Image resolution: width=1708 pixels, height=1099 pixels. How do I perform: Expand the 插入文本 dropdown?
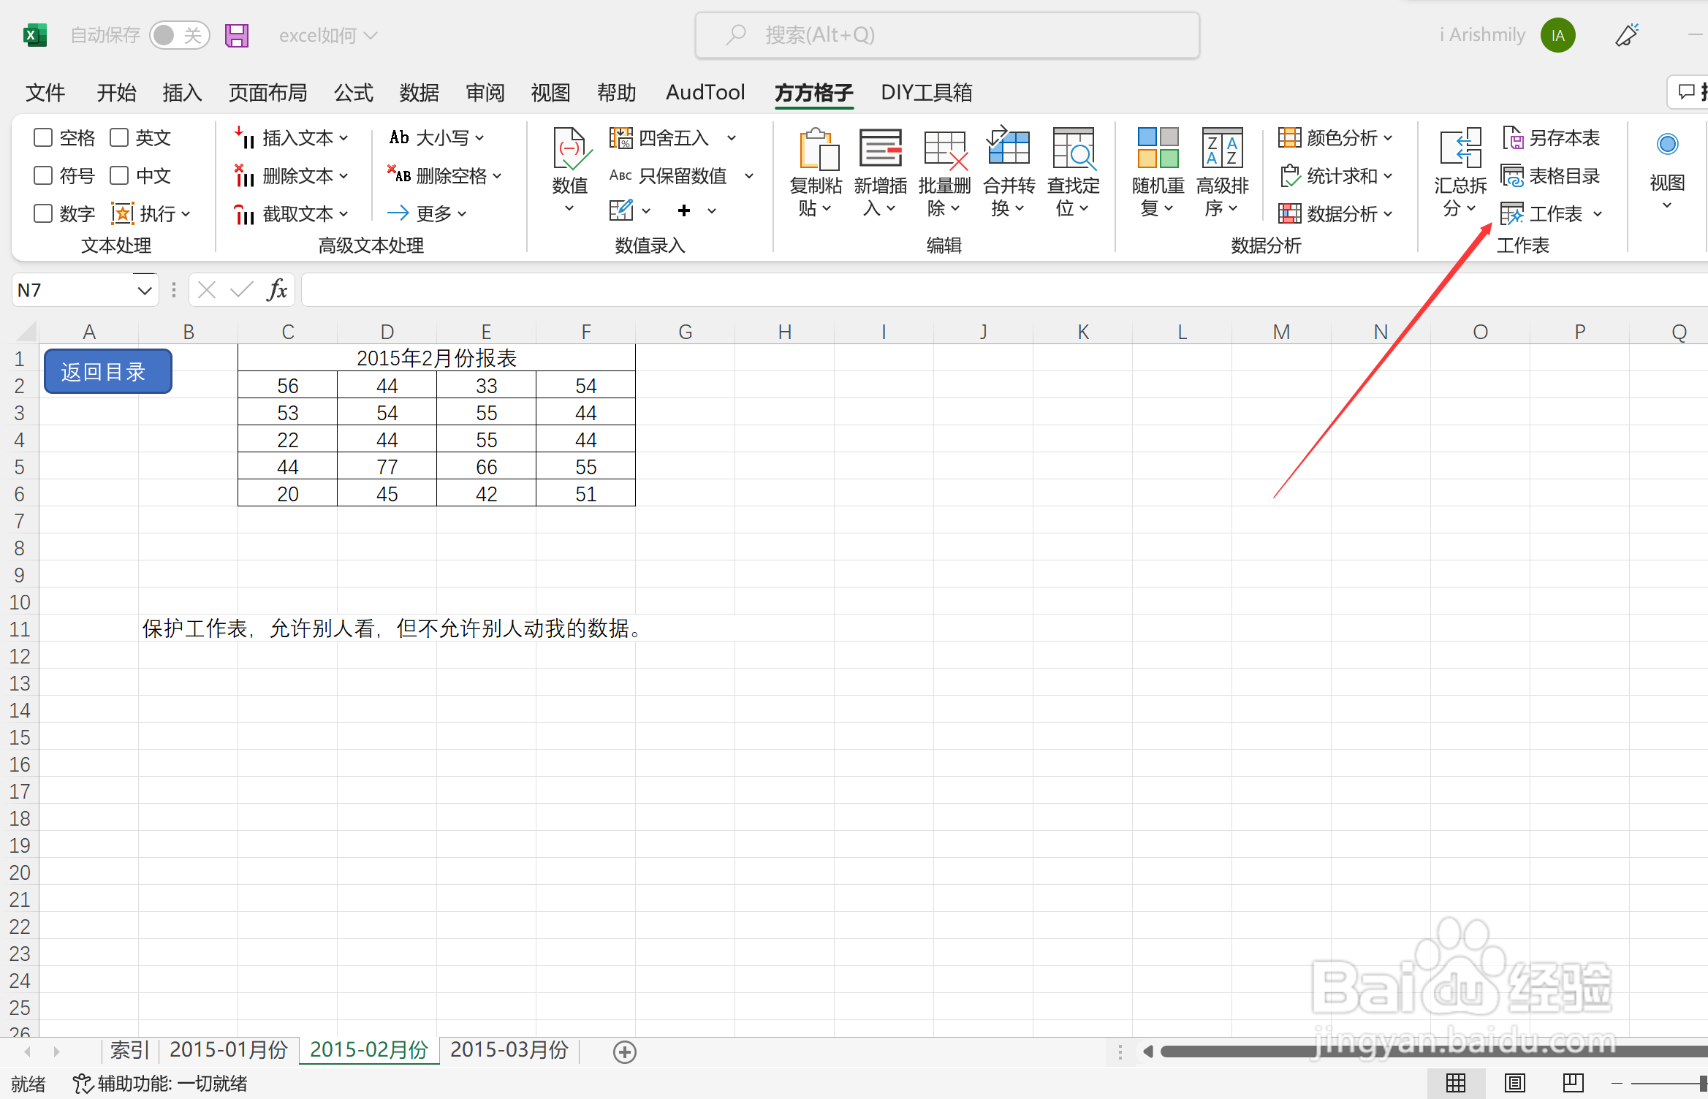(344, 137)
